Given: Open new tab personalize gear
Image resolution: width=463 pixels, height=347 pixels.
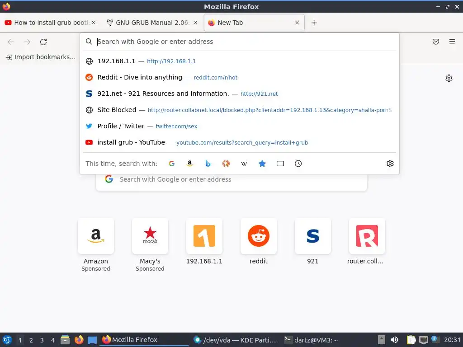Looking at the screenshot, I should [x=449, y=78].
